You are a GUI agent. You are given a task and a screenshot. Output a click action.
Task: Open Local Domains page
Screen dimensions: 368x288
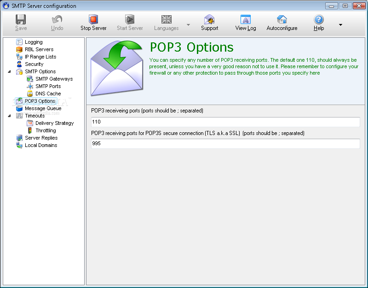point(41,145)
